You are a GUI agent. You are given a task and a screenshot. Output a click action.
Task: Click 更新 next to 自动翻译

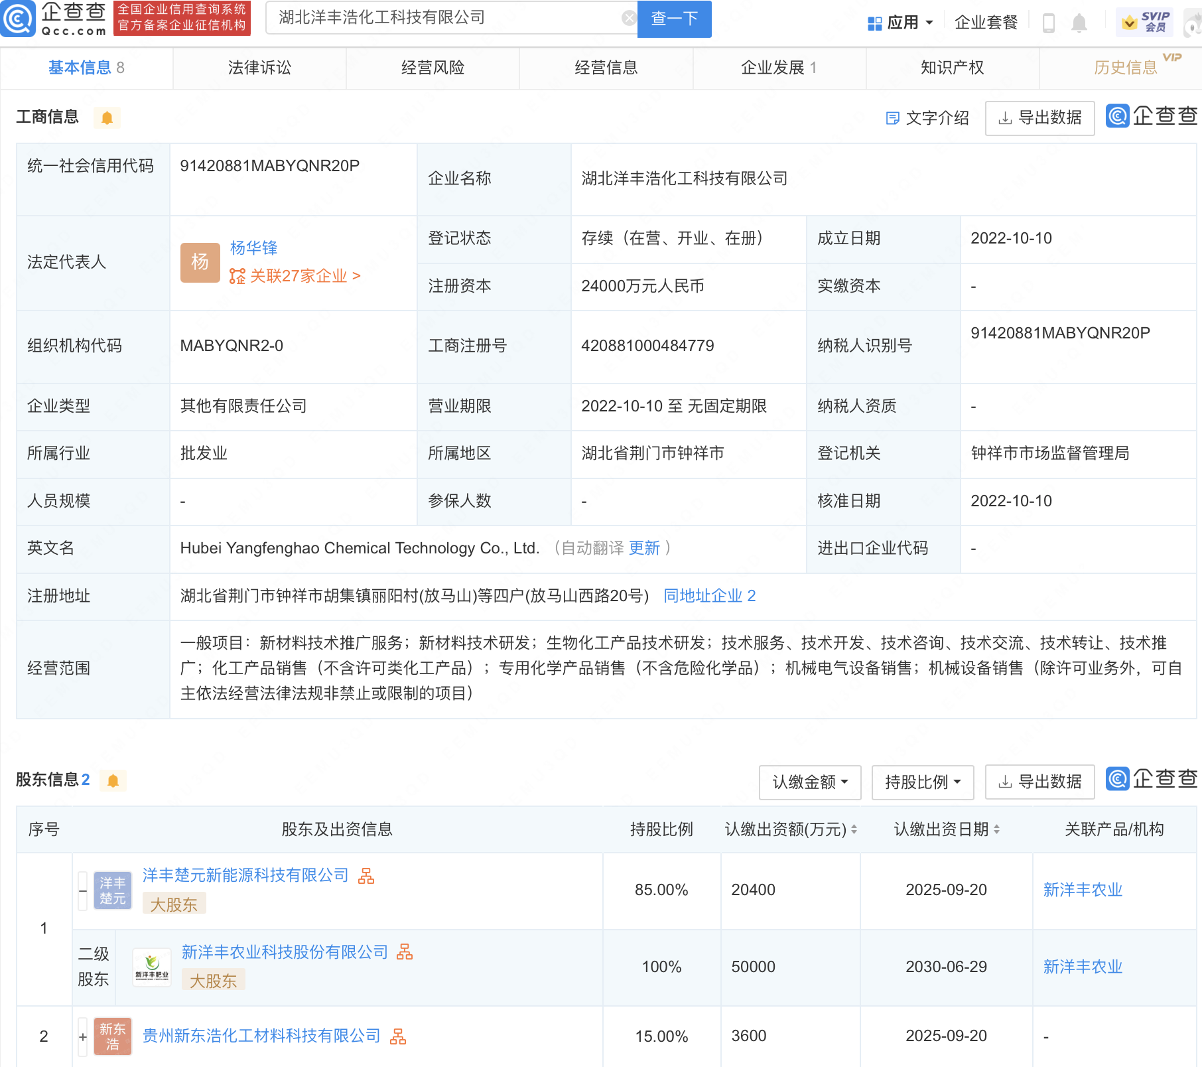click(644, 548)
